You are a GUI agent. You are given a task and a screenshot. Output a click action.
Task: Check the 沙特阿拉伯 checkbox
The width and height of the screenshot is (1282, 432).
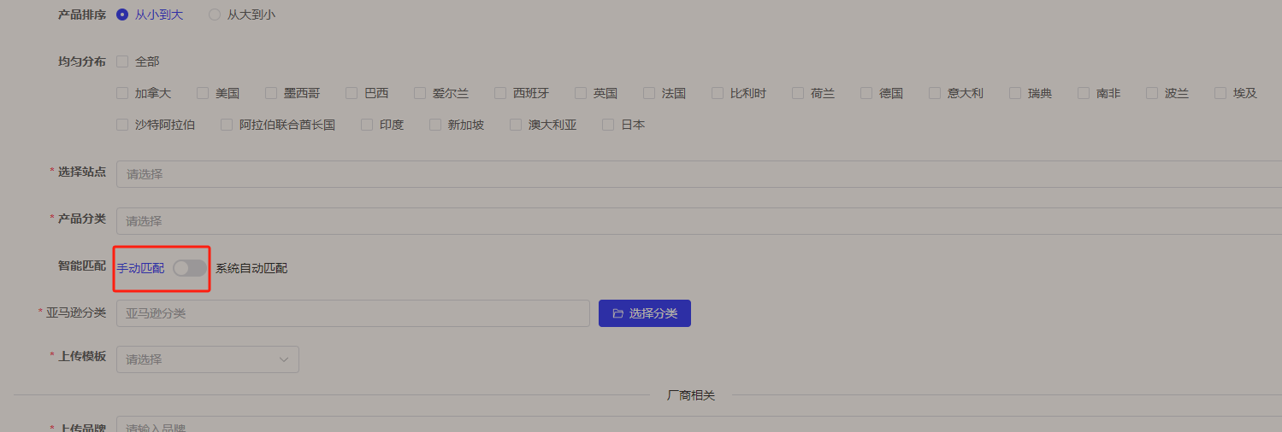tap(122, 125)
